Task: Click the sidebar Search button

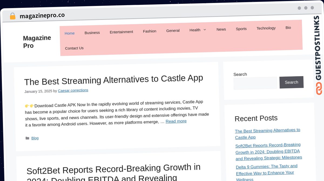Action: (291, 82)
